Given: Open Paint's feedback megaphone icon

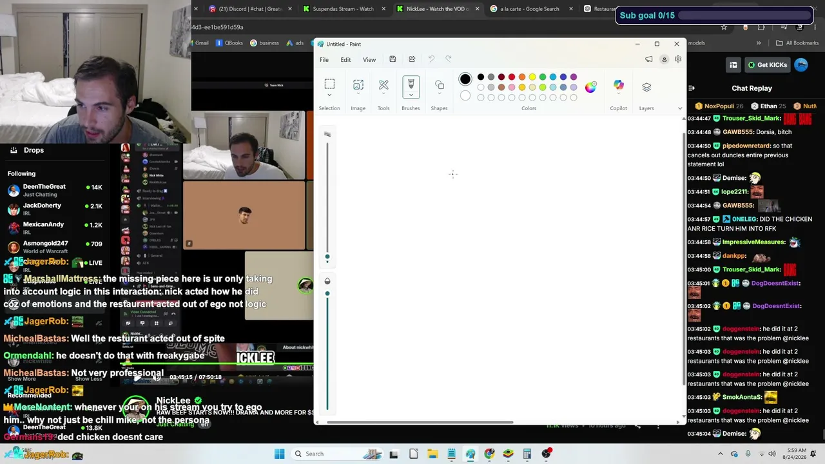Looking at the screenshot, I should click(x=649, y=59).
